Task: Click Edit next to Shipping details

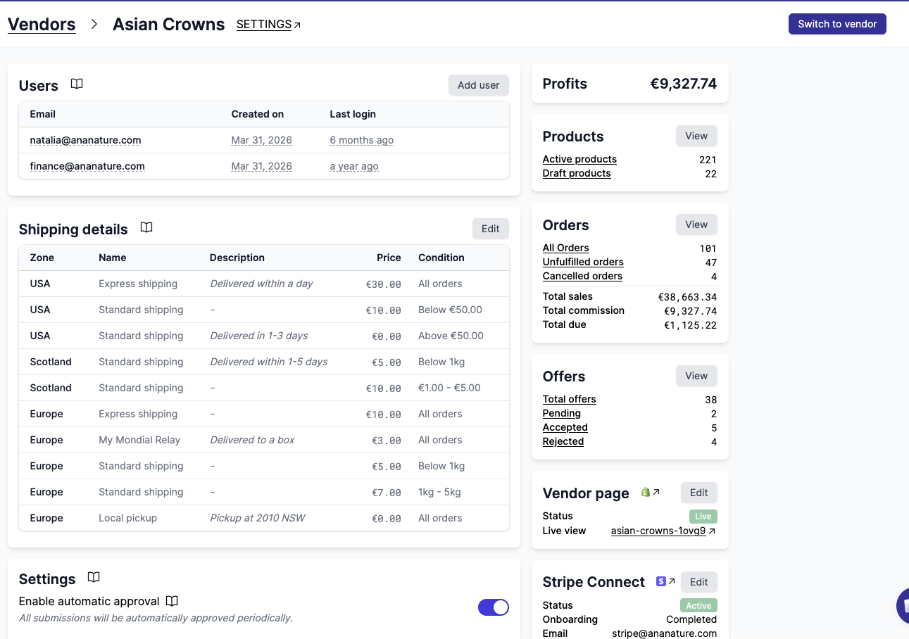Action: tap(490, 228)
